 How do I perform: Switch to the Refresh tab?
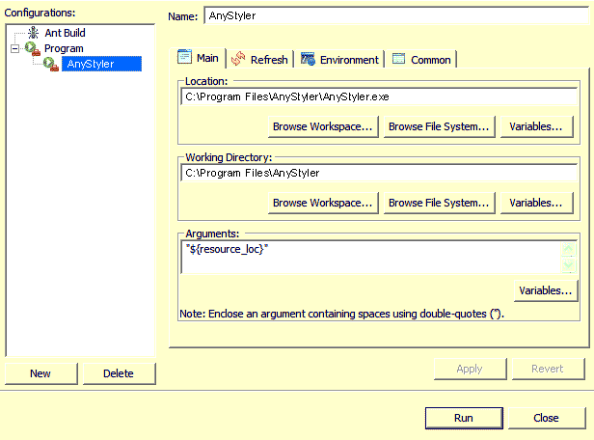coord(268,60)
